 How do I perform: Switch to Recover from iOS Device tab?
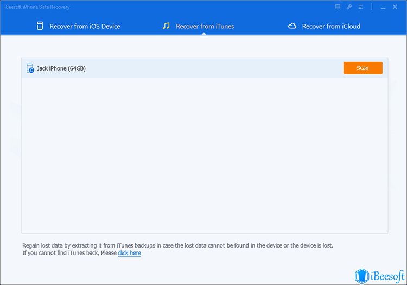click(78, 26)
